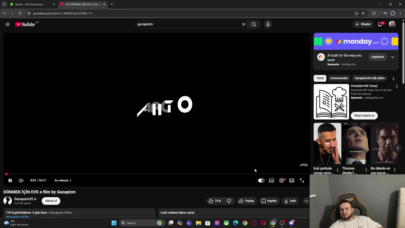Clear the search text with X icon
405x228 pixels.
pos(244,24)
